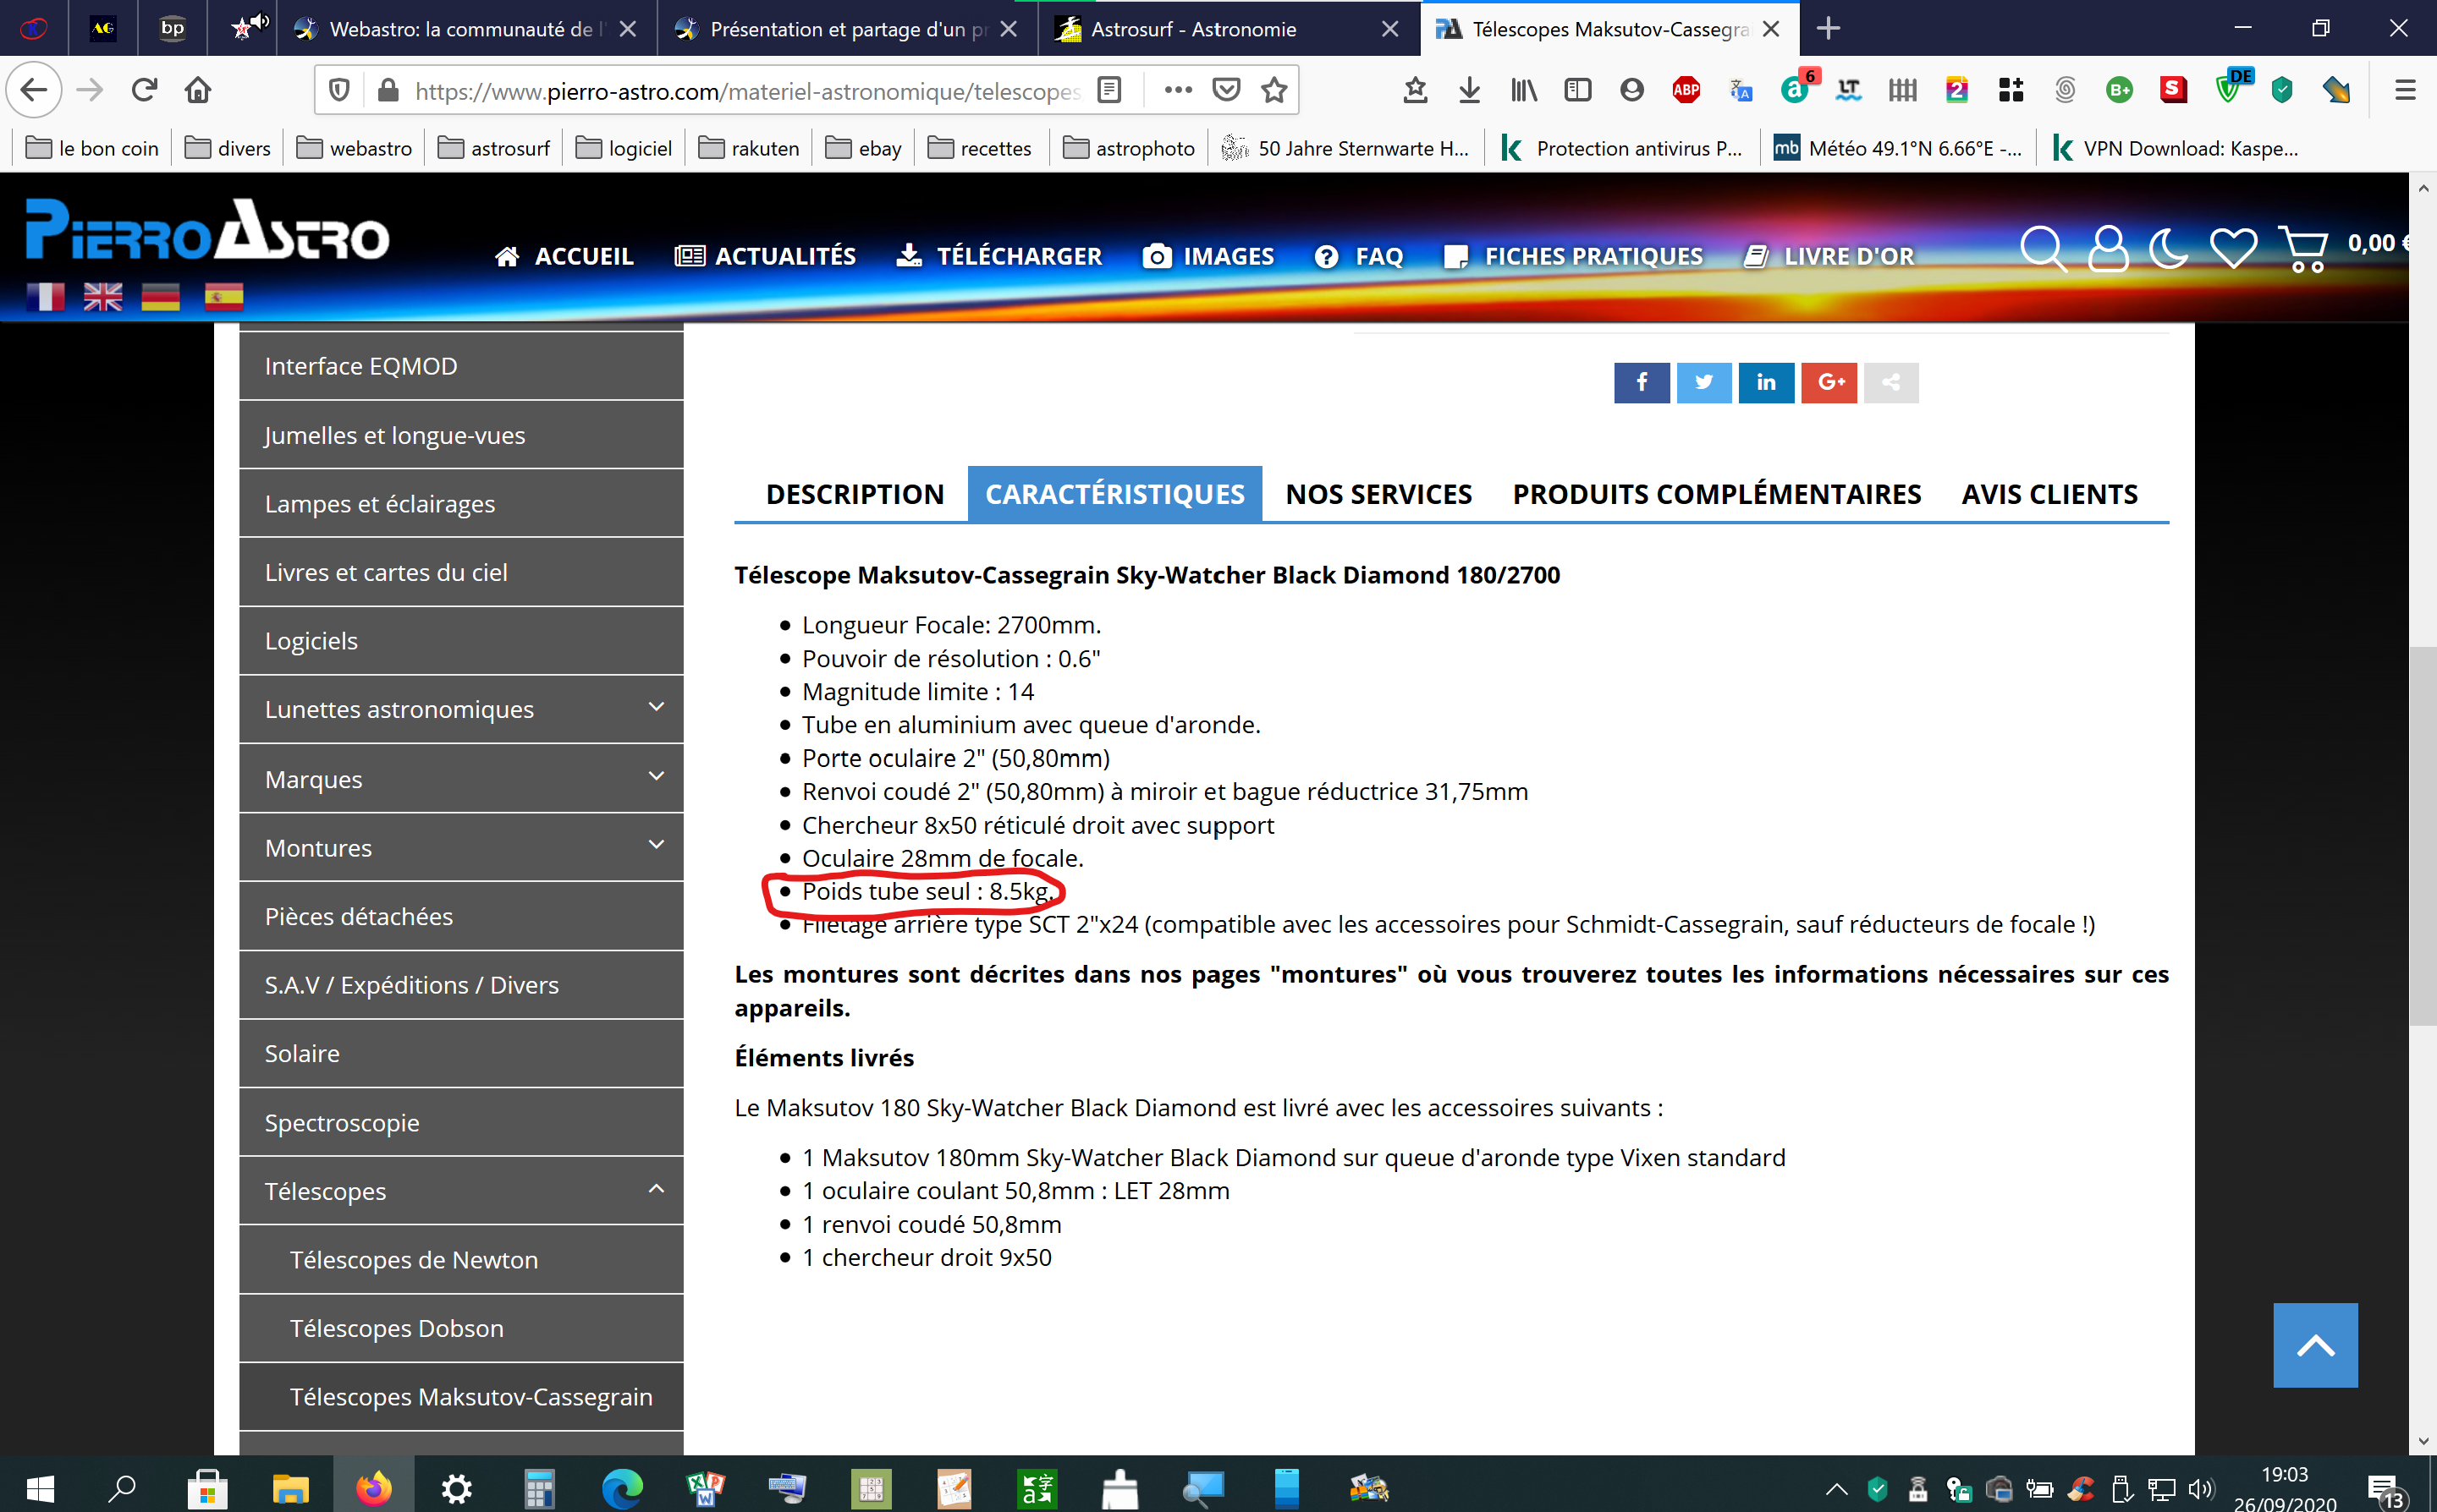The height and width of the screenshot is (1512, 2437).
Task: Click the user account icon
Action: 2107,248
